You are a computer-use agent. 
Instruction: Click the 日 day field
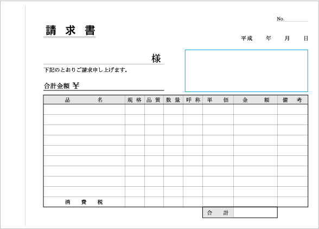click(x=306, y=38)
